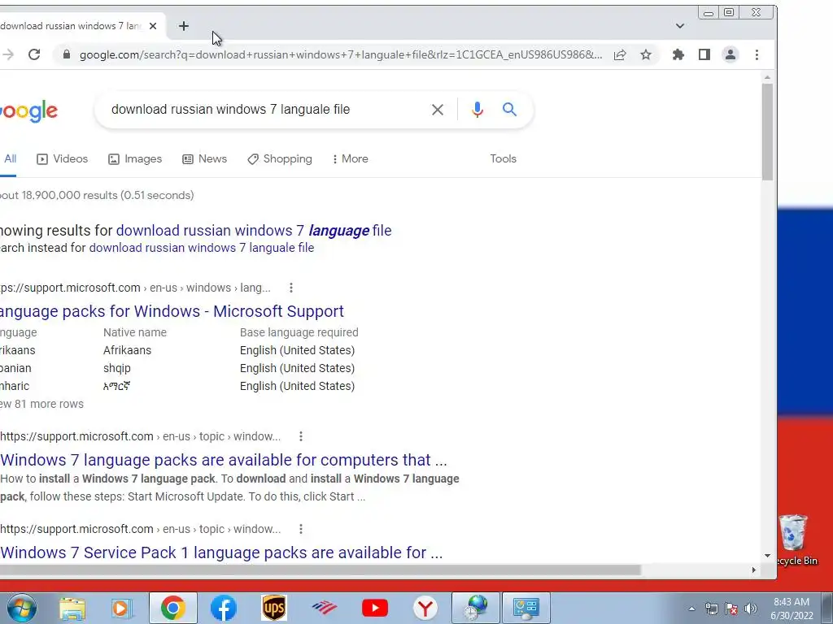Clear the search box with X icon
Viewport: 833px width, 624px height.
pos(438,110)
